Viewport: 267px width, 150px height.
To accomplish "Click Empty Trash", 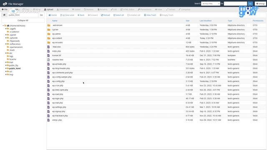I will (166, 15).
